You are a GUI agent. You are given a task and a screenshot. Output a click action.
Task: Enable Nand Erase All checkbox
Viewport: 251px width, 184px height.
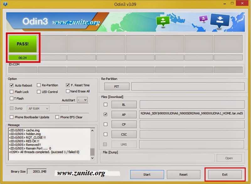coord(68,91)
